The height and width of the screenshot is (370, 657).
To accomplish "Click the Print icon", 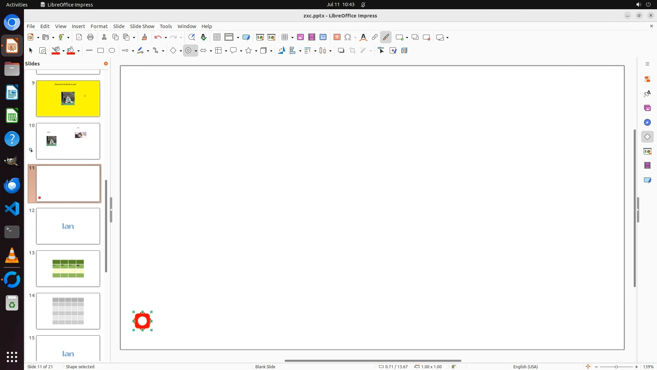I will 90,37.
